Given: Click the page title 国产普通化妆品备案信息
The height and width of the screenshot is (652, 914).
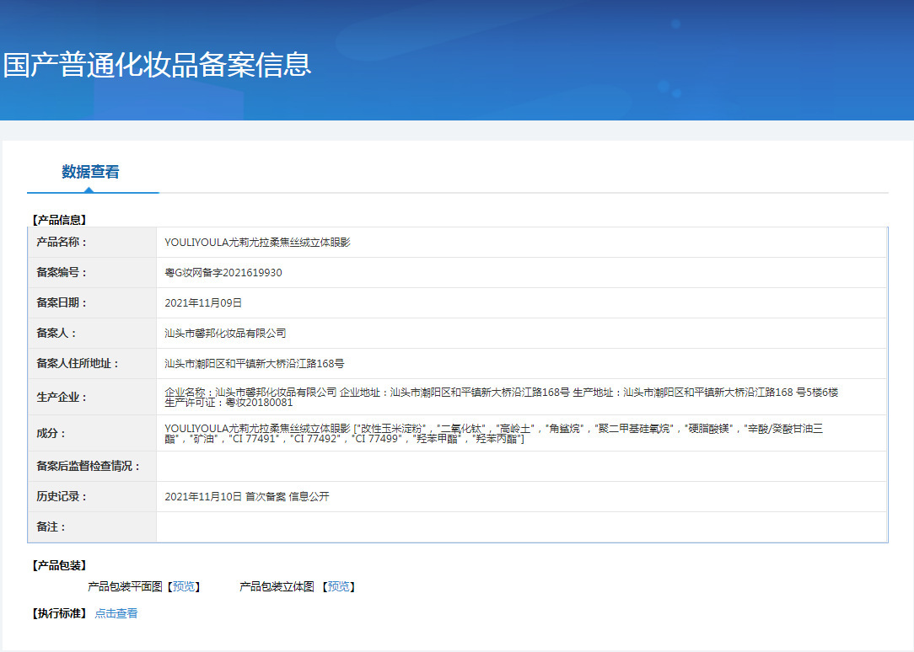Looking at the screenshot, I should click(x=158, y=65).
